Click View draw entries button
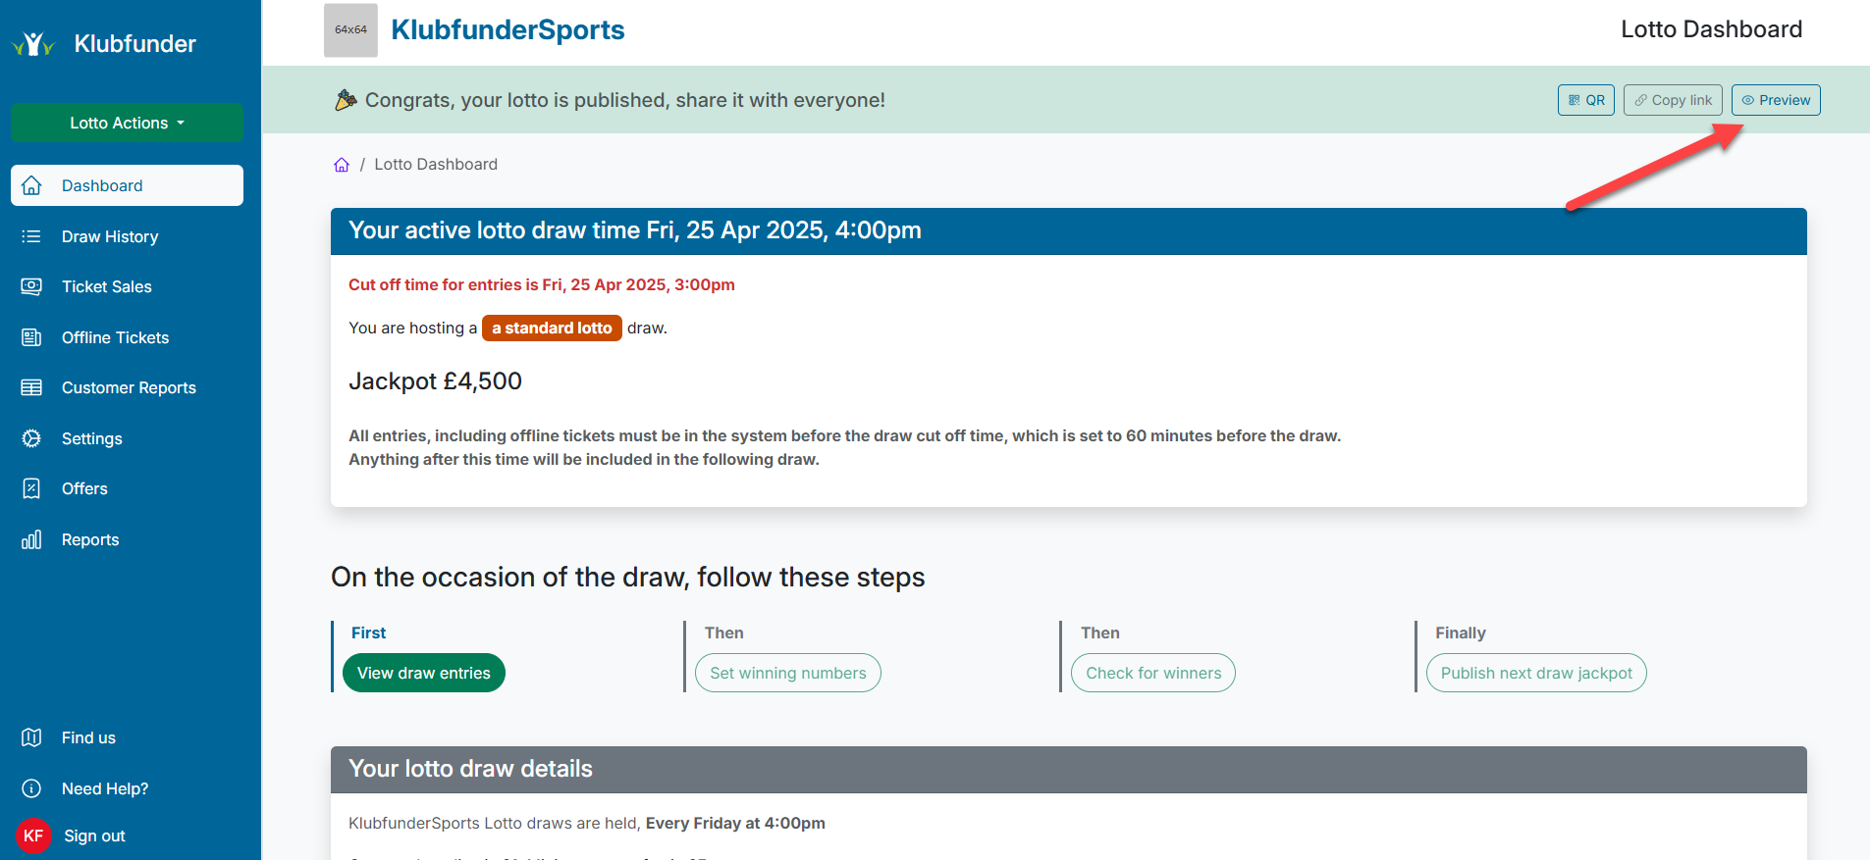Image resolution: width=1870 pixels, height=860 pixels. 423,673
